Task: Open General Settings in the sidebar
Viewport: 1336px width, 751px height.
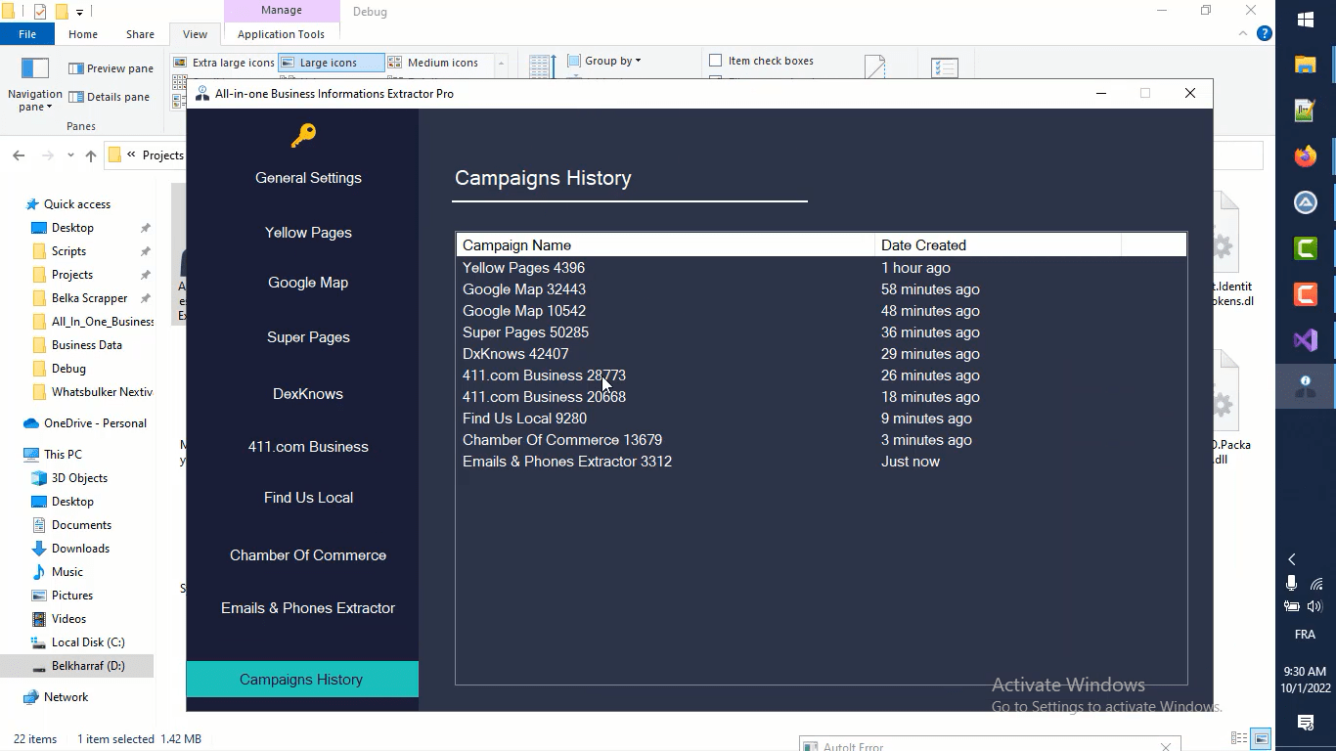Action: [x=308, y=178]
